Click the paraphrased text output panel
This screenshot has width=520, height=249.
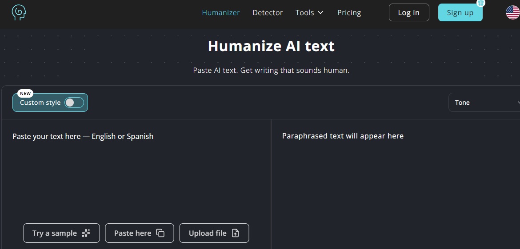pyautogui.click(x=396, y=184)
